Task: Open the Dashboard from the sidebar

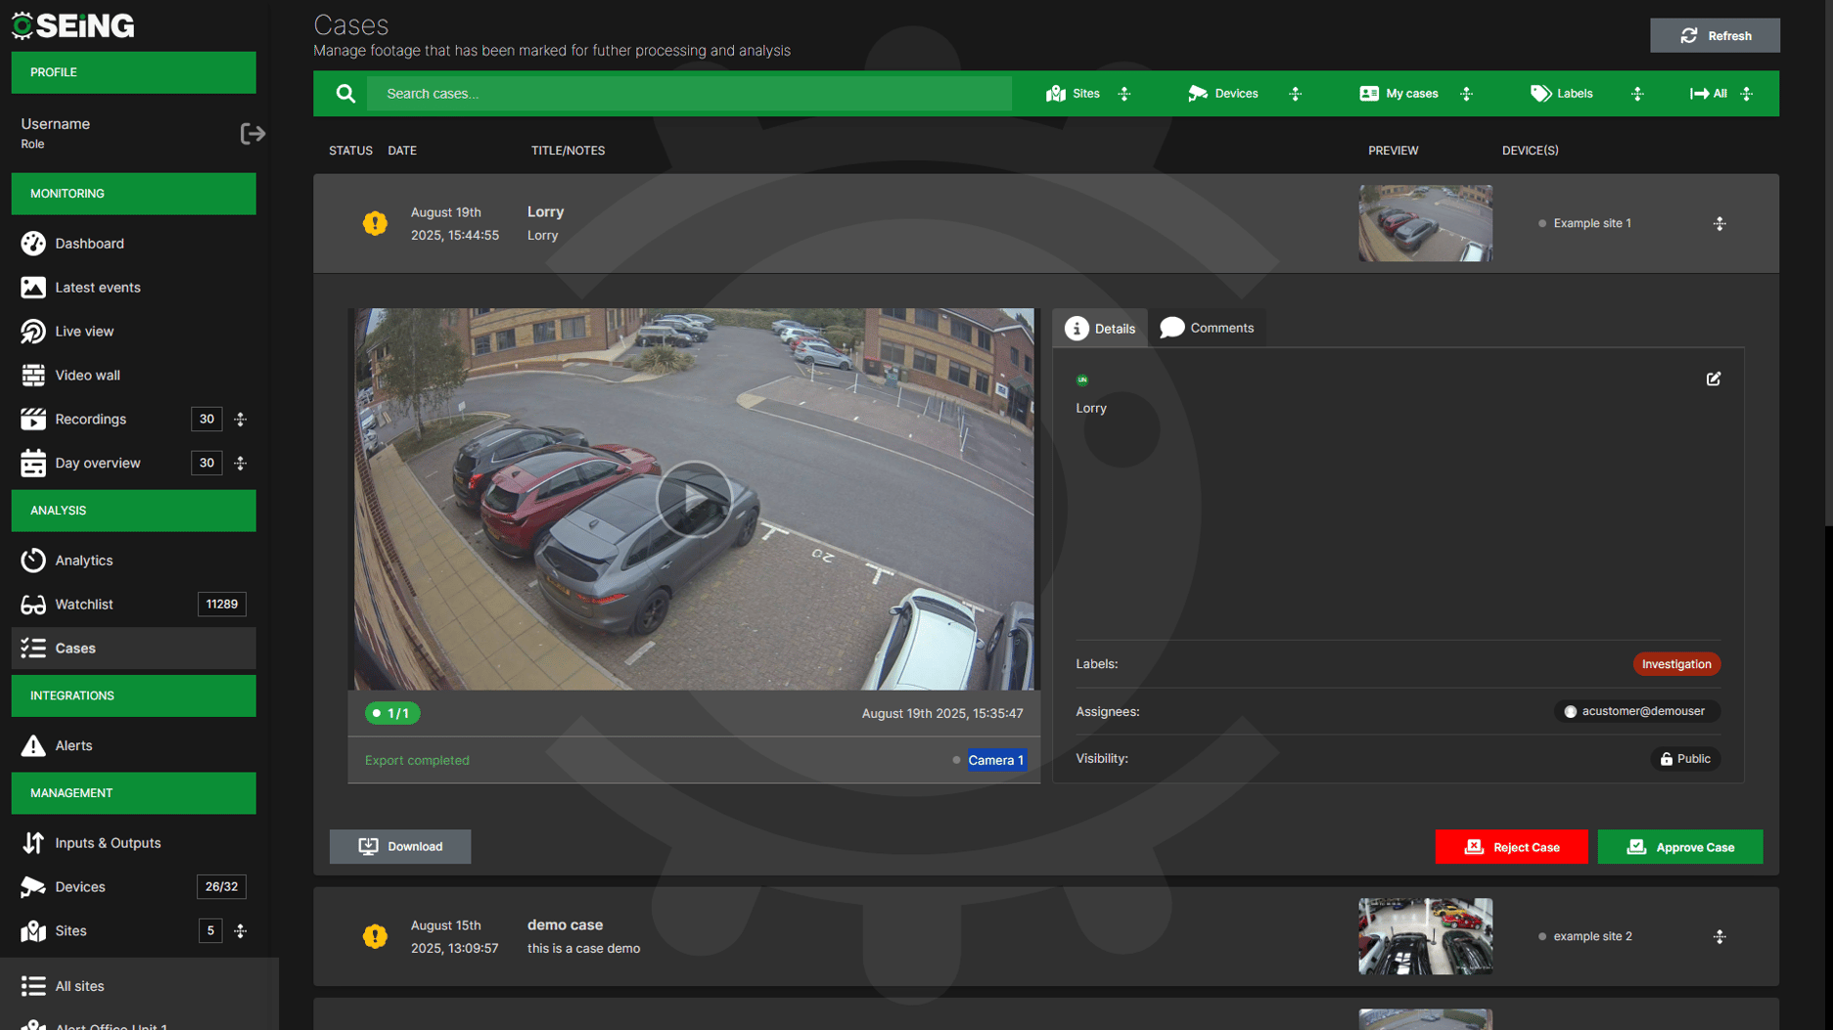Action: click(33, 244)
